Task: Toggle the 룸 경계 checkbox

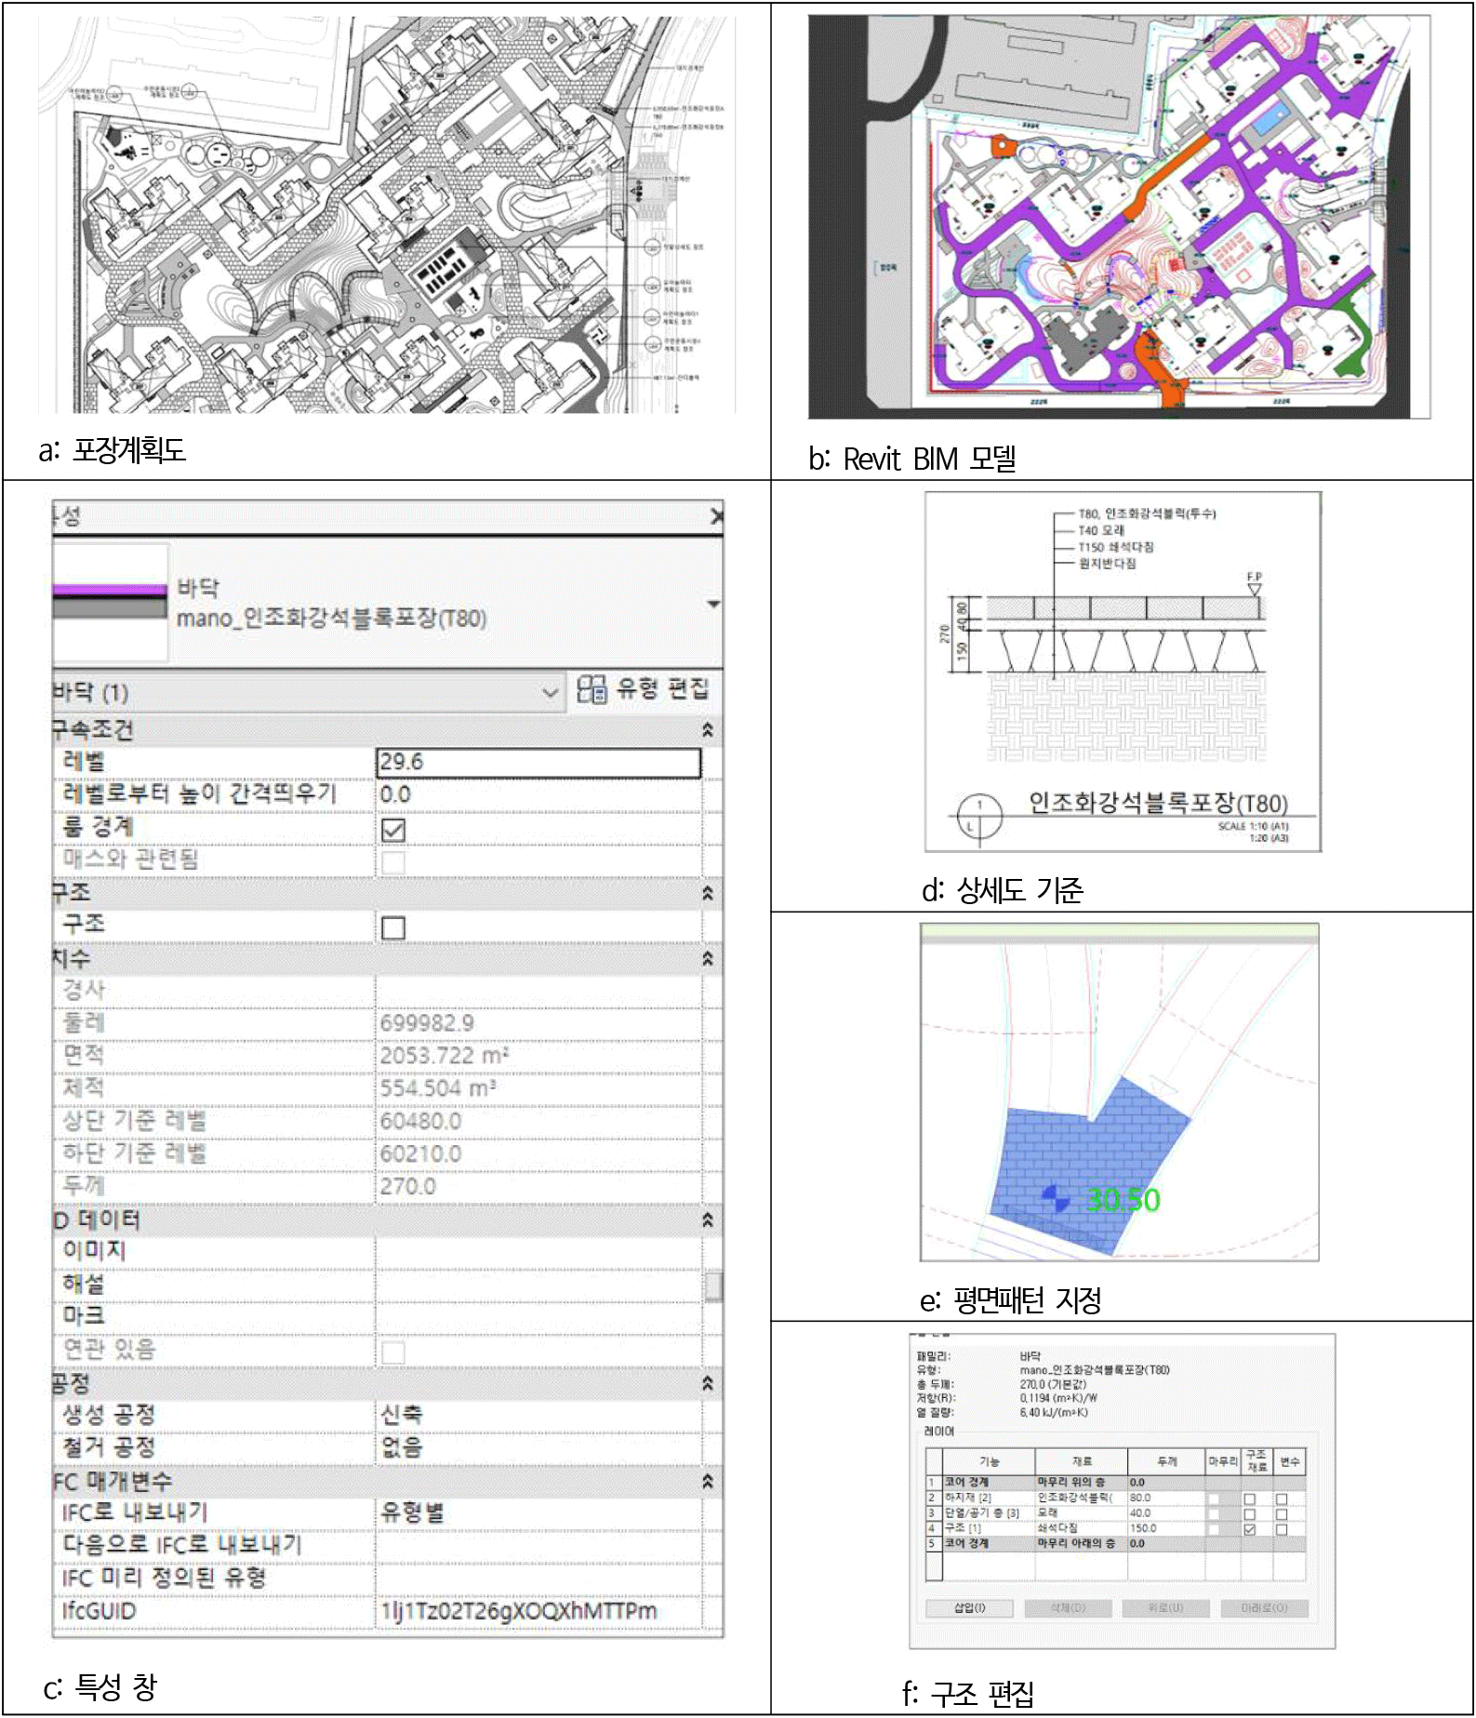Action: click(x=393, y=829)
